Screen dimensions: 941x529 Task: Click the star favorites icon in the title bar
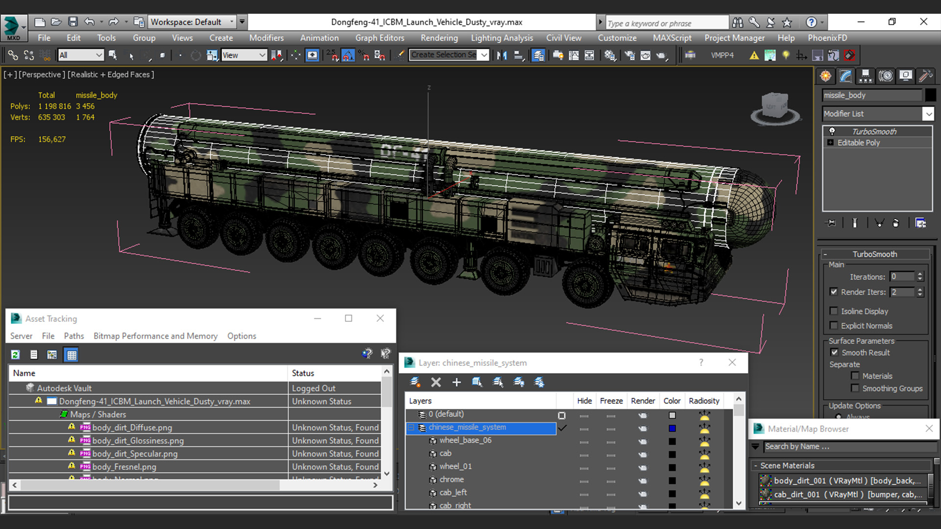pyautogui.click(x=787, y=22)
